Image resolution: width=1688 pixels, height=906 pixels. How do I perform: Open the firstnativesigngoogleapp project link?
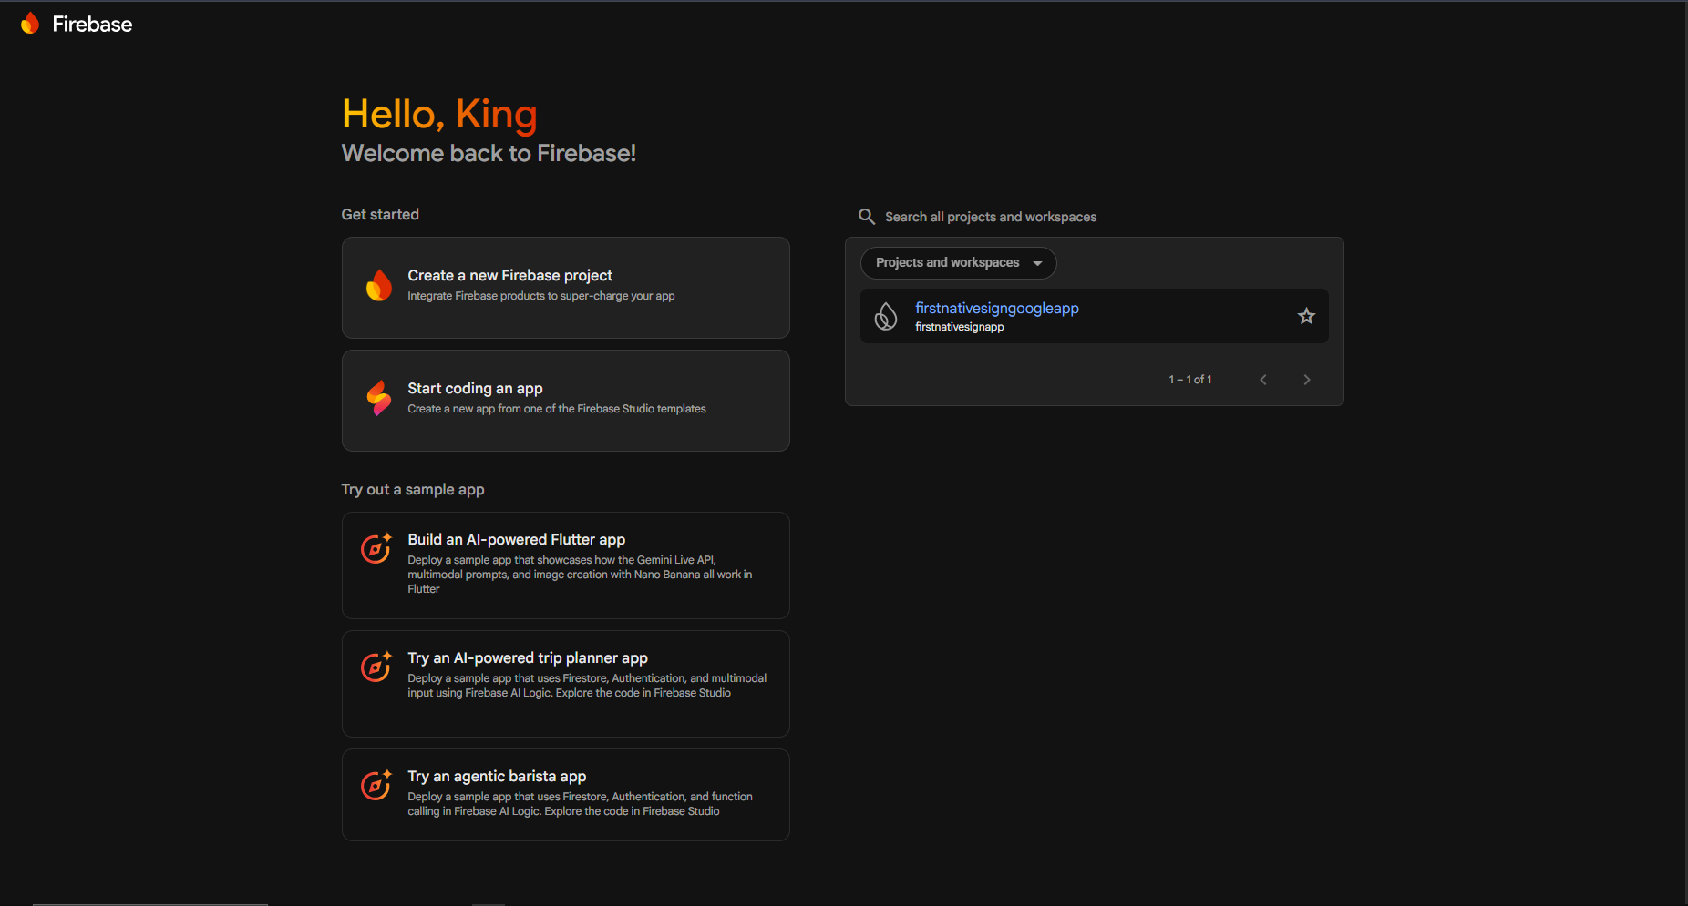coord(997,308)
